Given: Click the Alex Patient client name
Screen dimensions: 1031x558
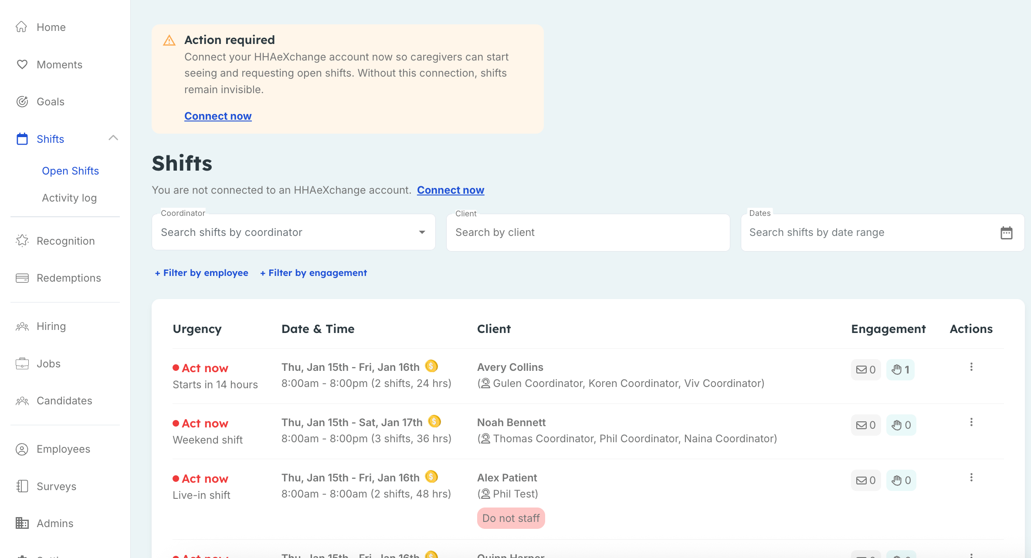Looking at the screenshot, I should click(x=507, y=477).
